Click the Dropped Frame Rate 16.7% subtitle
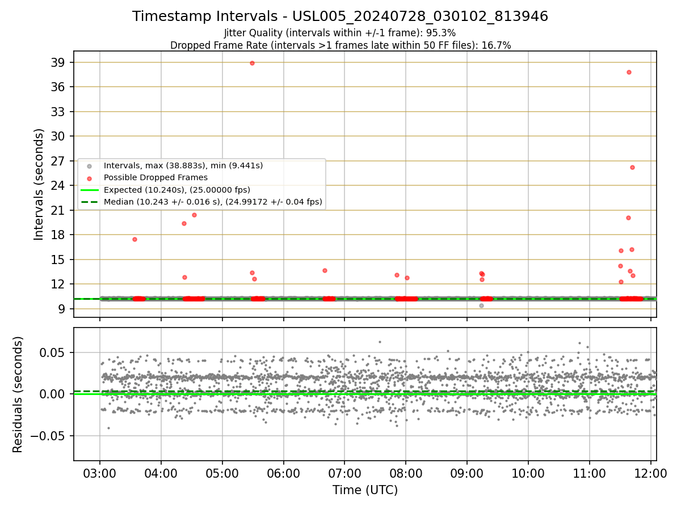The height and width of the screenshot is (510, 681). [340, 45]
